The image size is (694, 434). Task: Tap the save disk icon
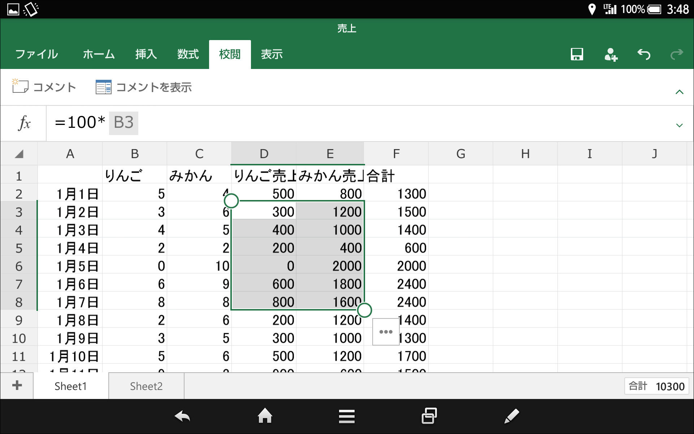[577, 55]
